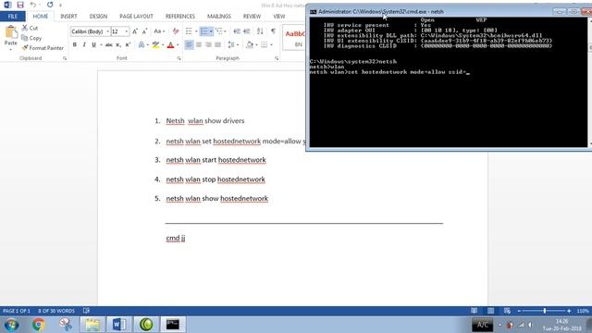The image size is (592, 333).
Task: Click the Save icon in Word's quick access toolbar
Action: (x=20, y=5)
